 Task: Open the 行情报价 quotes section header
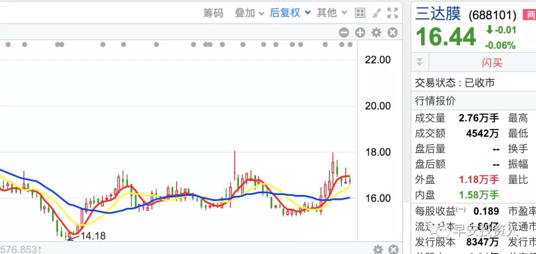pyautogui.click(x=435, y=101)
